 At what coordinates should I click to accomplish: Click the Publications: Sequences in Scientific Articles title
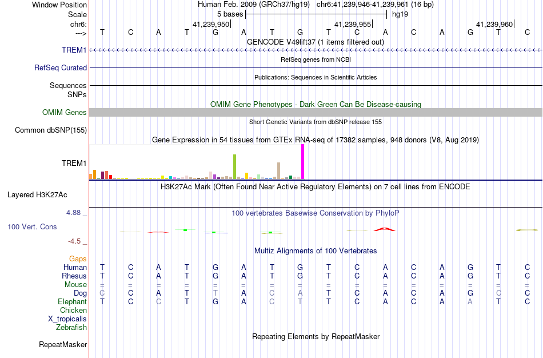[316, 77]
